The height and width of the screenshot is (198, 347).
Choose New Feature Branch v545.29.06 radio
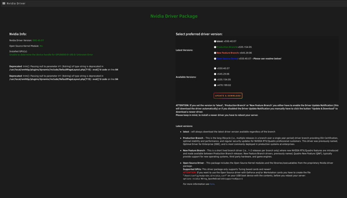point(215,53)
